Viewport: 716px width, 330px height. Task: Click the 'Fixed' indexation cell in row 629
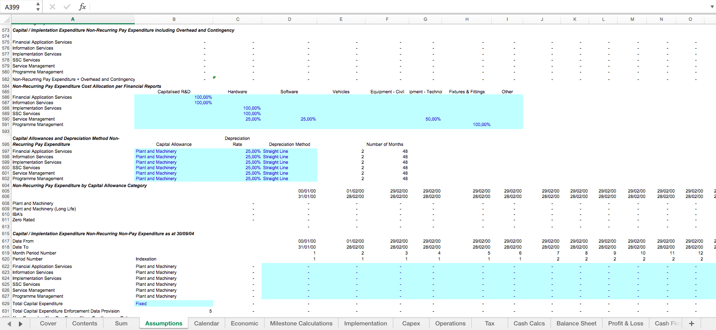(174, 304)
